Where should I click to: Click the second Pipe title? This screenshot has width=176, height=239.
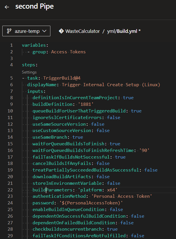(x=34, y=6)
